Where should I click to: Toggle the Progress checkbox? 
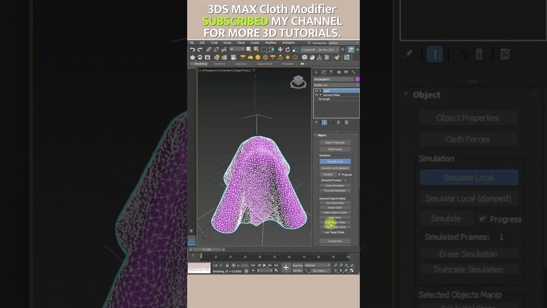339,175
